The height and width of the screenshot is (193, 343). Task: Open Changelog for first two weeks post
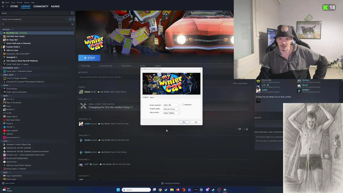click(110, 107)
